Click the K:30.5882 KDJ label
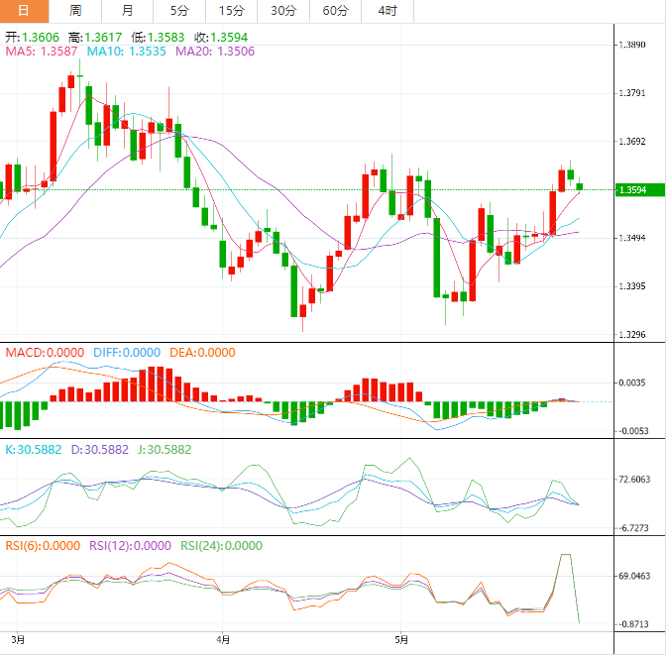 33,449
